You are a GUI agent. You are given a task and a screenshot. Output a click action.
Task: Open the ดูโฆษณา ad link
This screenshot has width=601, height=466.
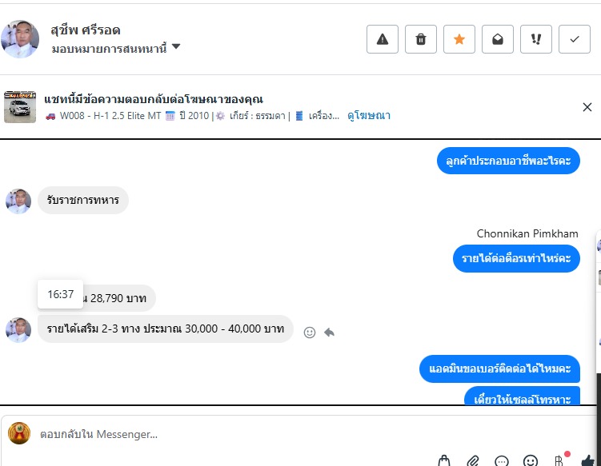coord(369,116)
